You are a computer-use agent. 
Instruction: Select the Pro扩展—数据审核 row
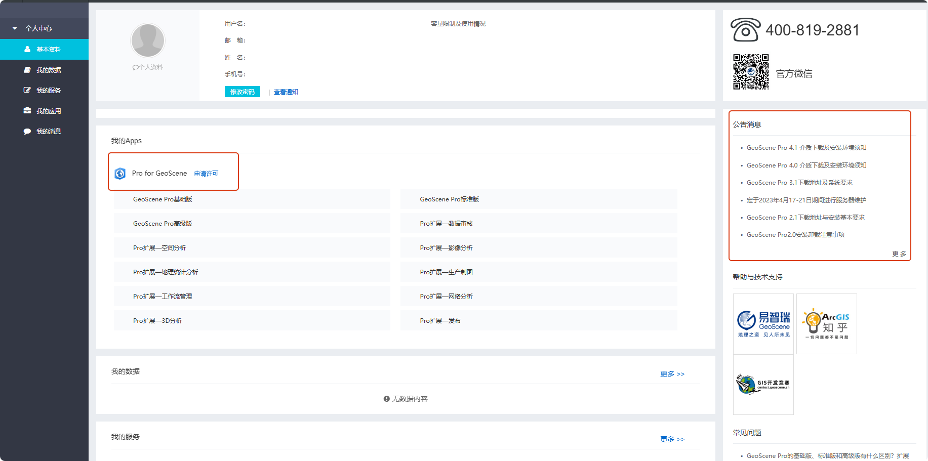(539, 223)
